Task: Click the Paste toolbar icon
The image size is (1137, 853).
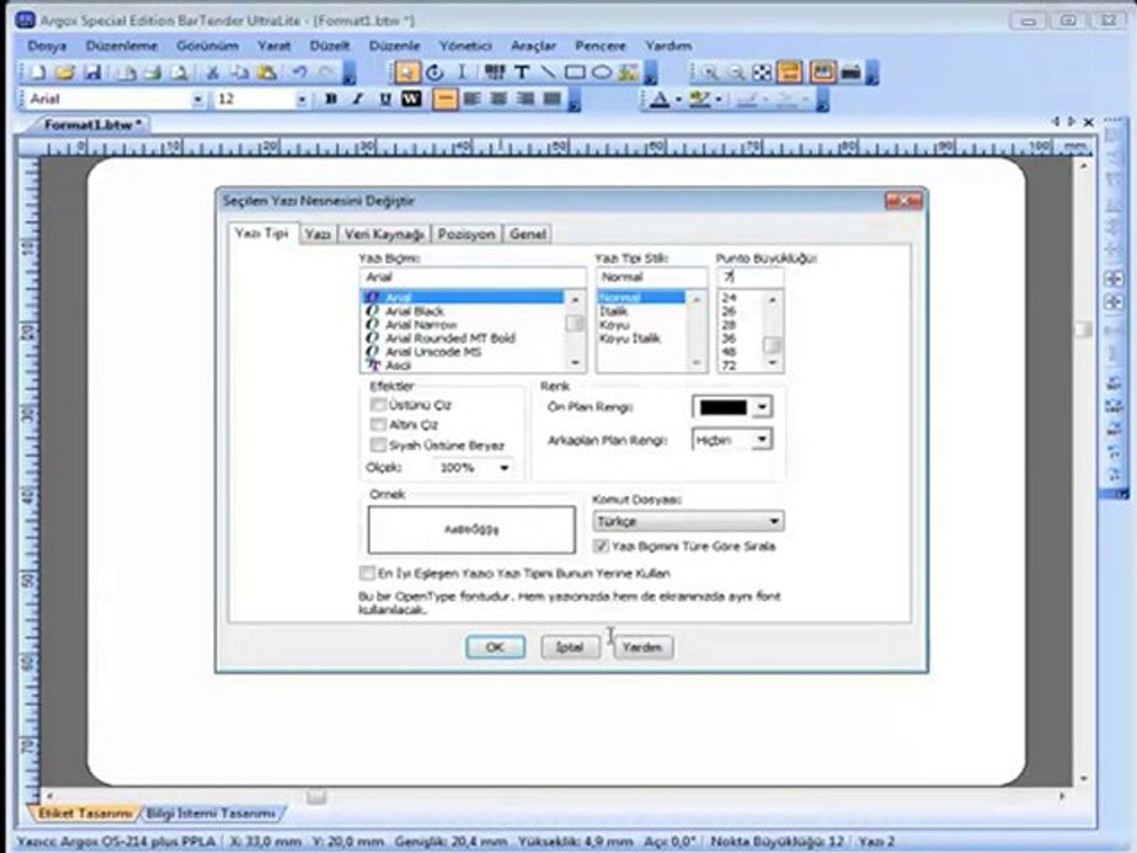Action: click(268, 73)
